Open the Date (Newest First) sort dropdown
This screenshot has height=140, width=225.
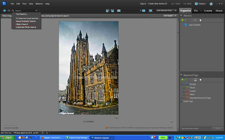point(166,11)
